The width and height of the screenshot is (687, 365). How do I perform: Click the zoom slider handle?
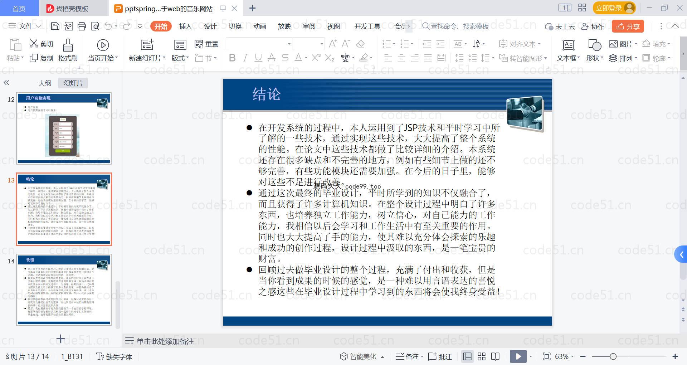tap(613, 356)
